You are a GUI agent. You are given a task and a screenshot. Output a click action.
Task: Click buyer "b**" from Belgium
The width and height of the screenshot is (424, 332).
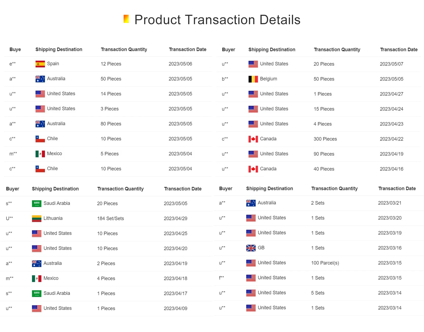[225, 79]
